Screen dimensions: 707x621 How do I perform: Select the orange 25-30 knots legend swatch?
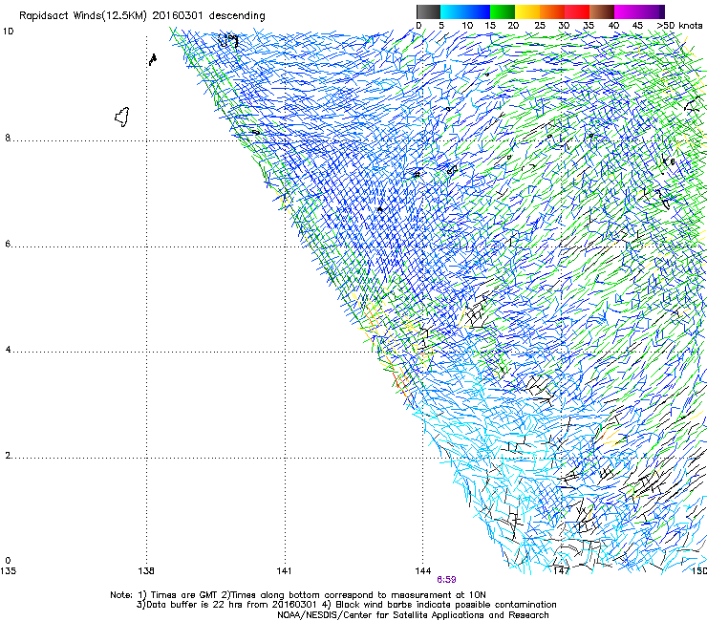(552, 11)
